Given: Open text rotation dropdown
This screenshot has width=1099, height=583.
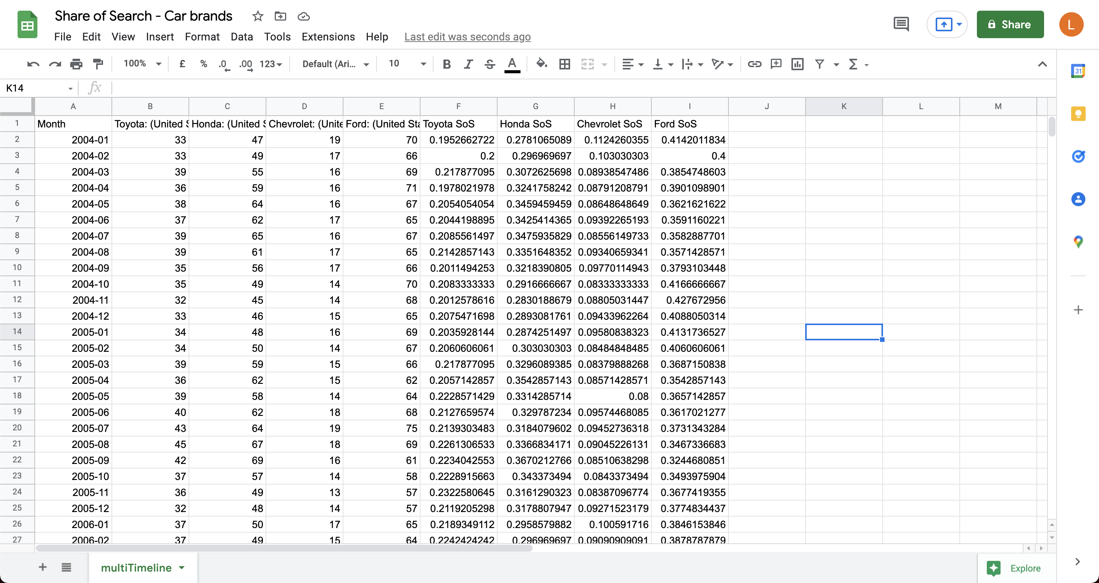Looking at the screenshot, I should [722, 64].
